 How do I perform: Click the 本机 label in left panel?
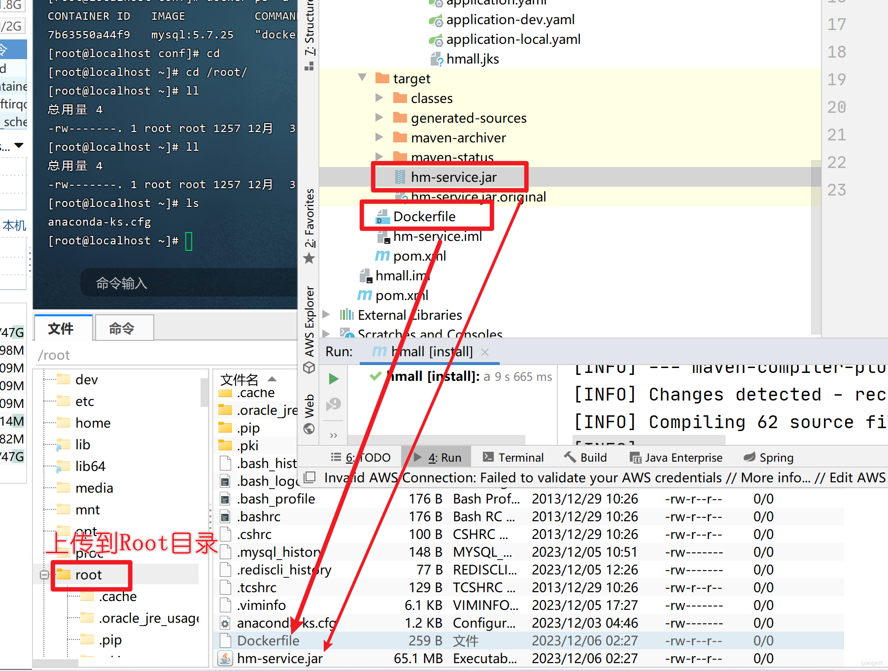pos(14,226)
